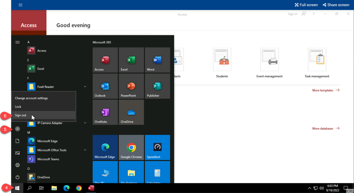
Task: Open Pictures from the Start sidebar
Action: [17, 153]
